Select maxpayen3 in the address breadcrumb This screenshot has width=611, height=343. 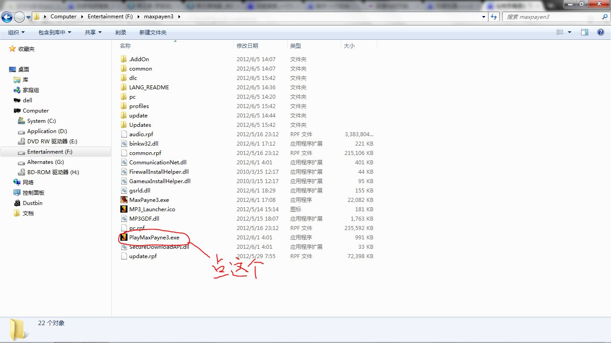coord(158,17)
